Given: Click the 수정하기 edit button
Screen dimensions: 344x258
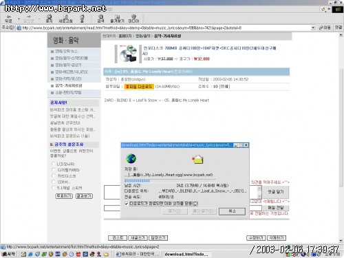Looking at the screenshot, I should click(x=256, y=238).
